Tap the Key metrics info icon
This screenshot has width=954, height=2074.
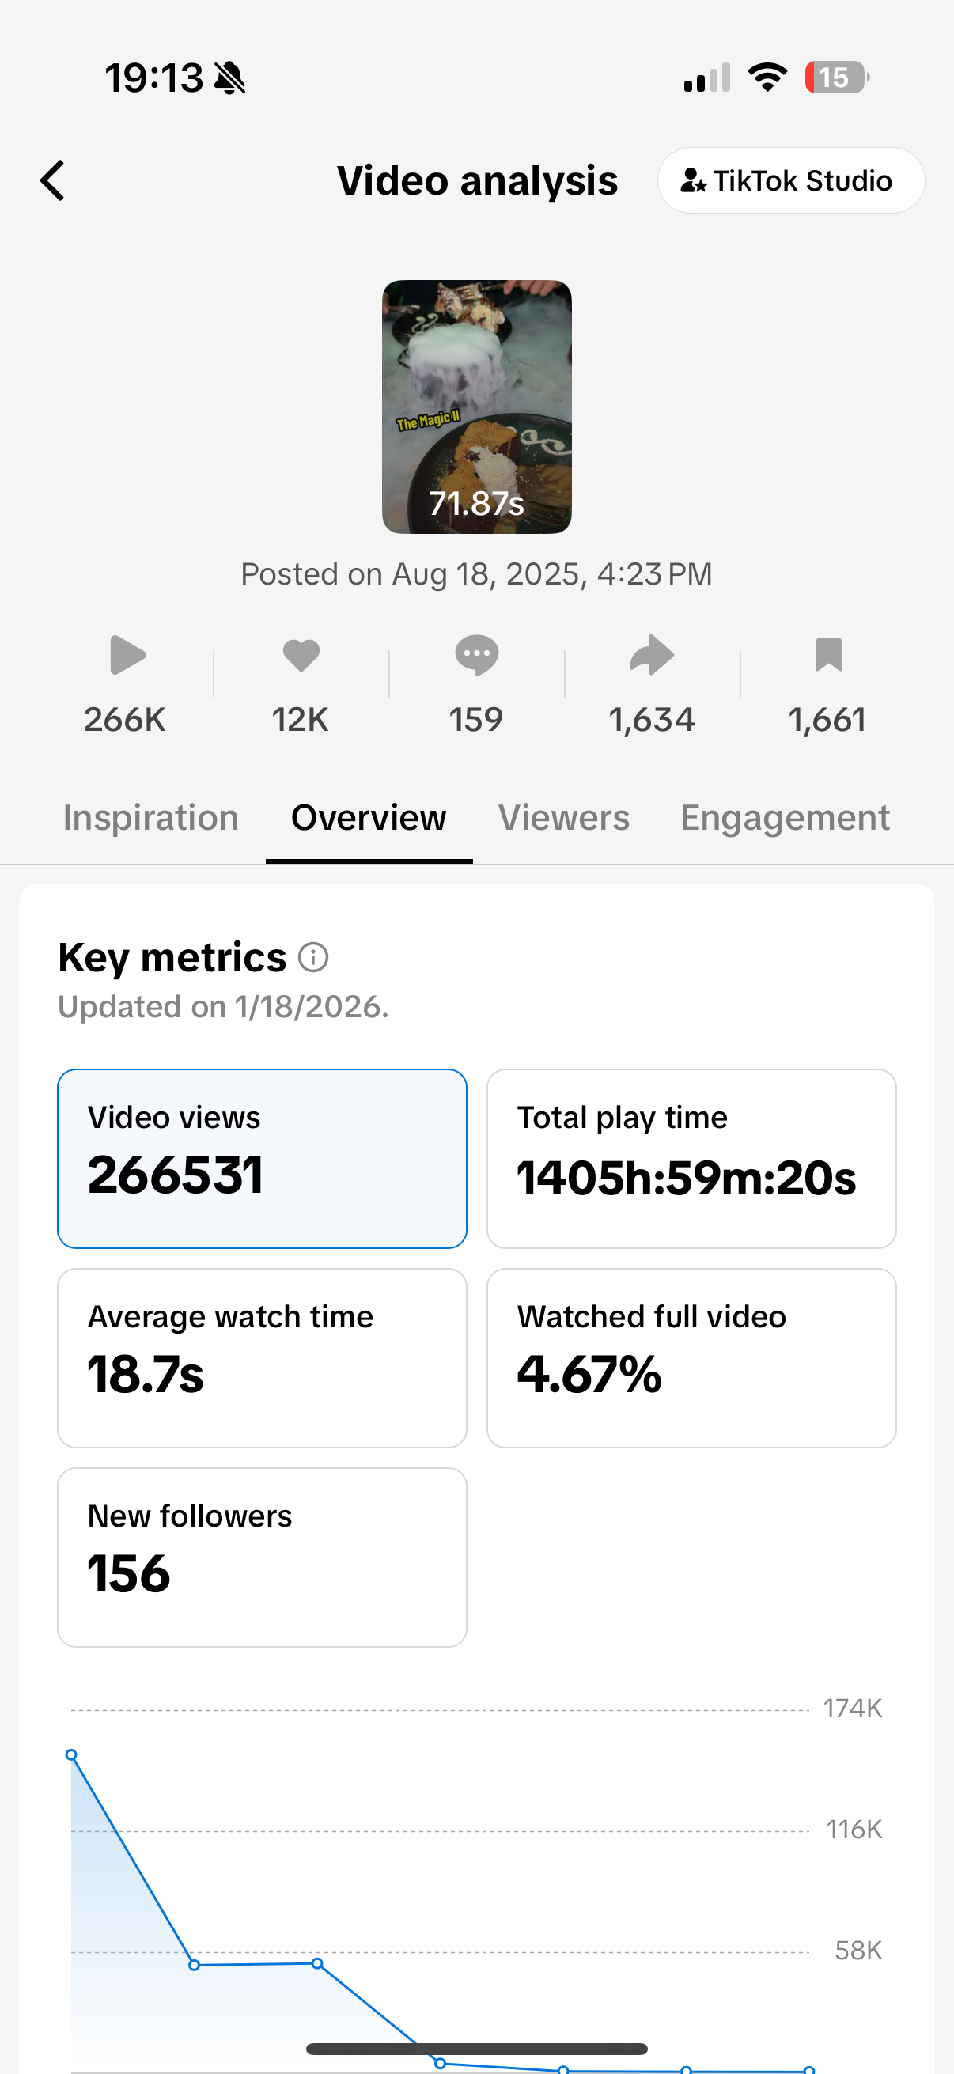(313, 957)
